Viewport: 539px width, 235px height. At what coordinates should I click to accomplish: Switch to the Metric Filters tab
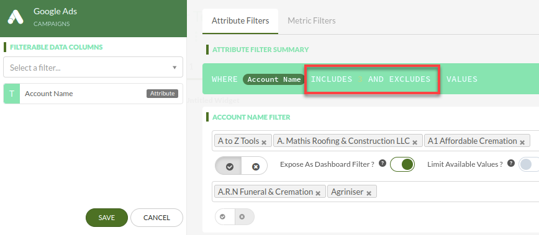pyautogui.click(x=312, y=20)
